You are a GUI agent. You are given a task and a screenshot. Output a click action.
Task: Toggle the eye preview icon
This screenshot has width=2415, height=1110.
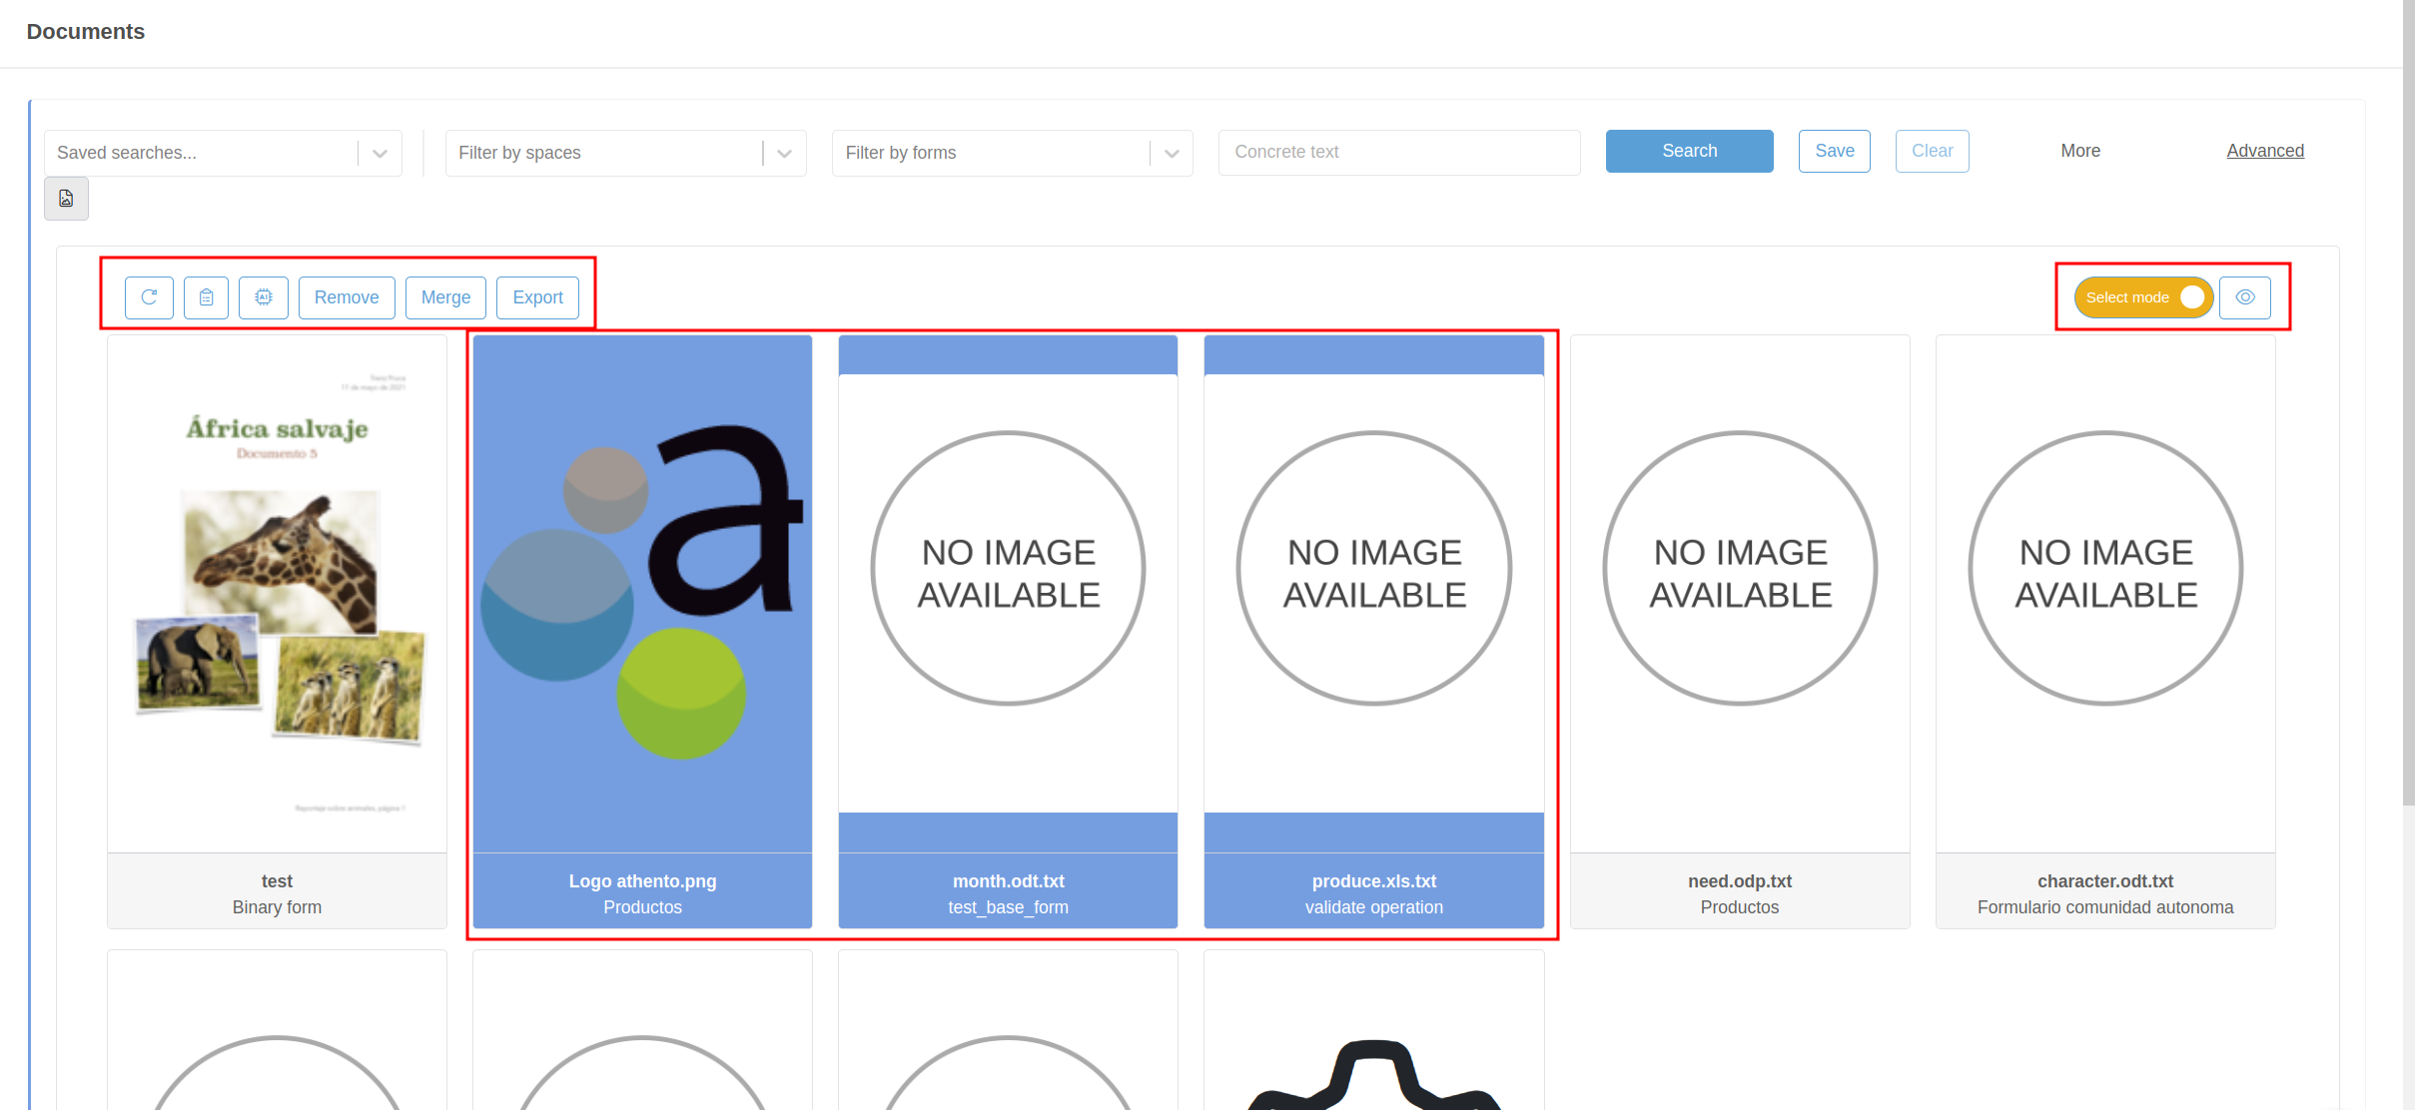coord(2245,297)
